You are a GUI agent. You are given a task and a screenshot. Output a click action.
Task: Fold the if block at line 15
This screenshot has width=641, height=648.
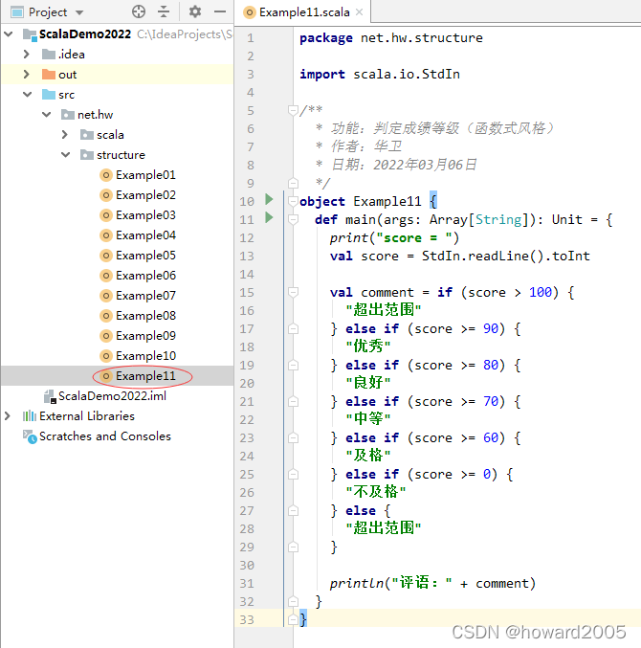pos(293,292)
